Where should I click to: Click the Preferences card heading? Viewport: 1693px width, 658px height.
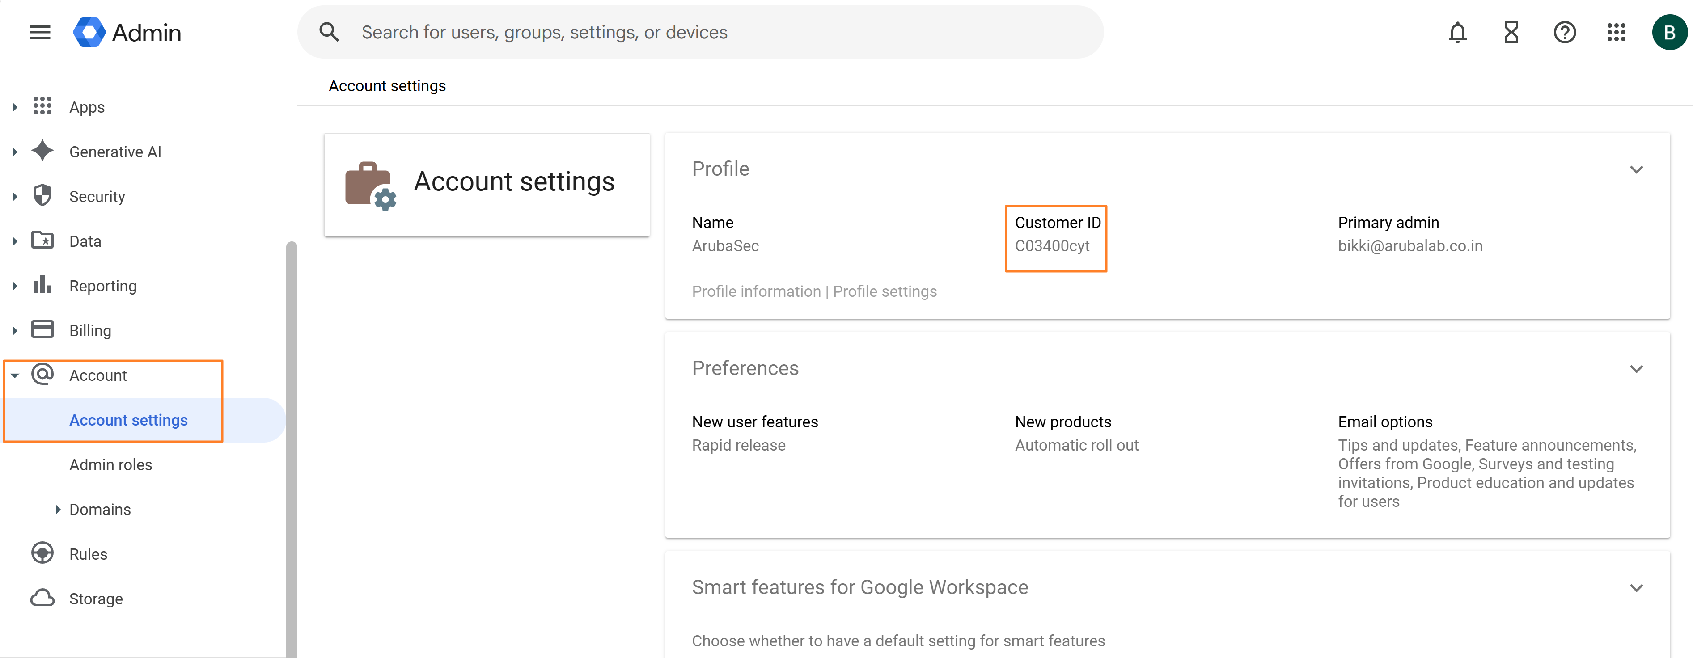tap(745, 368)
